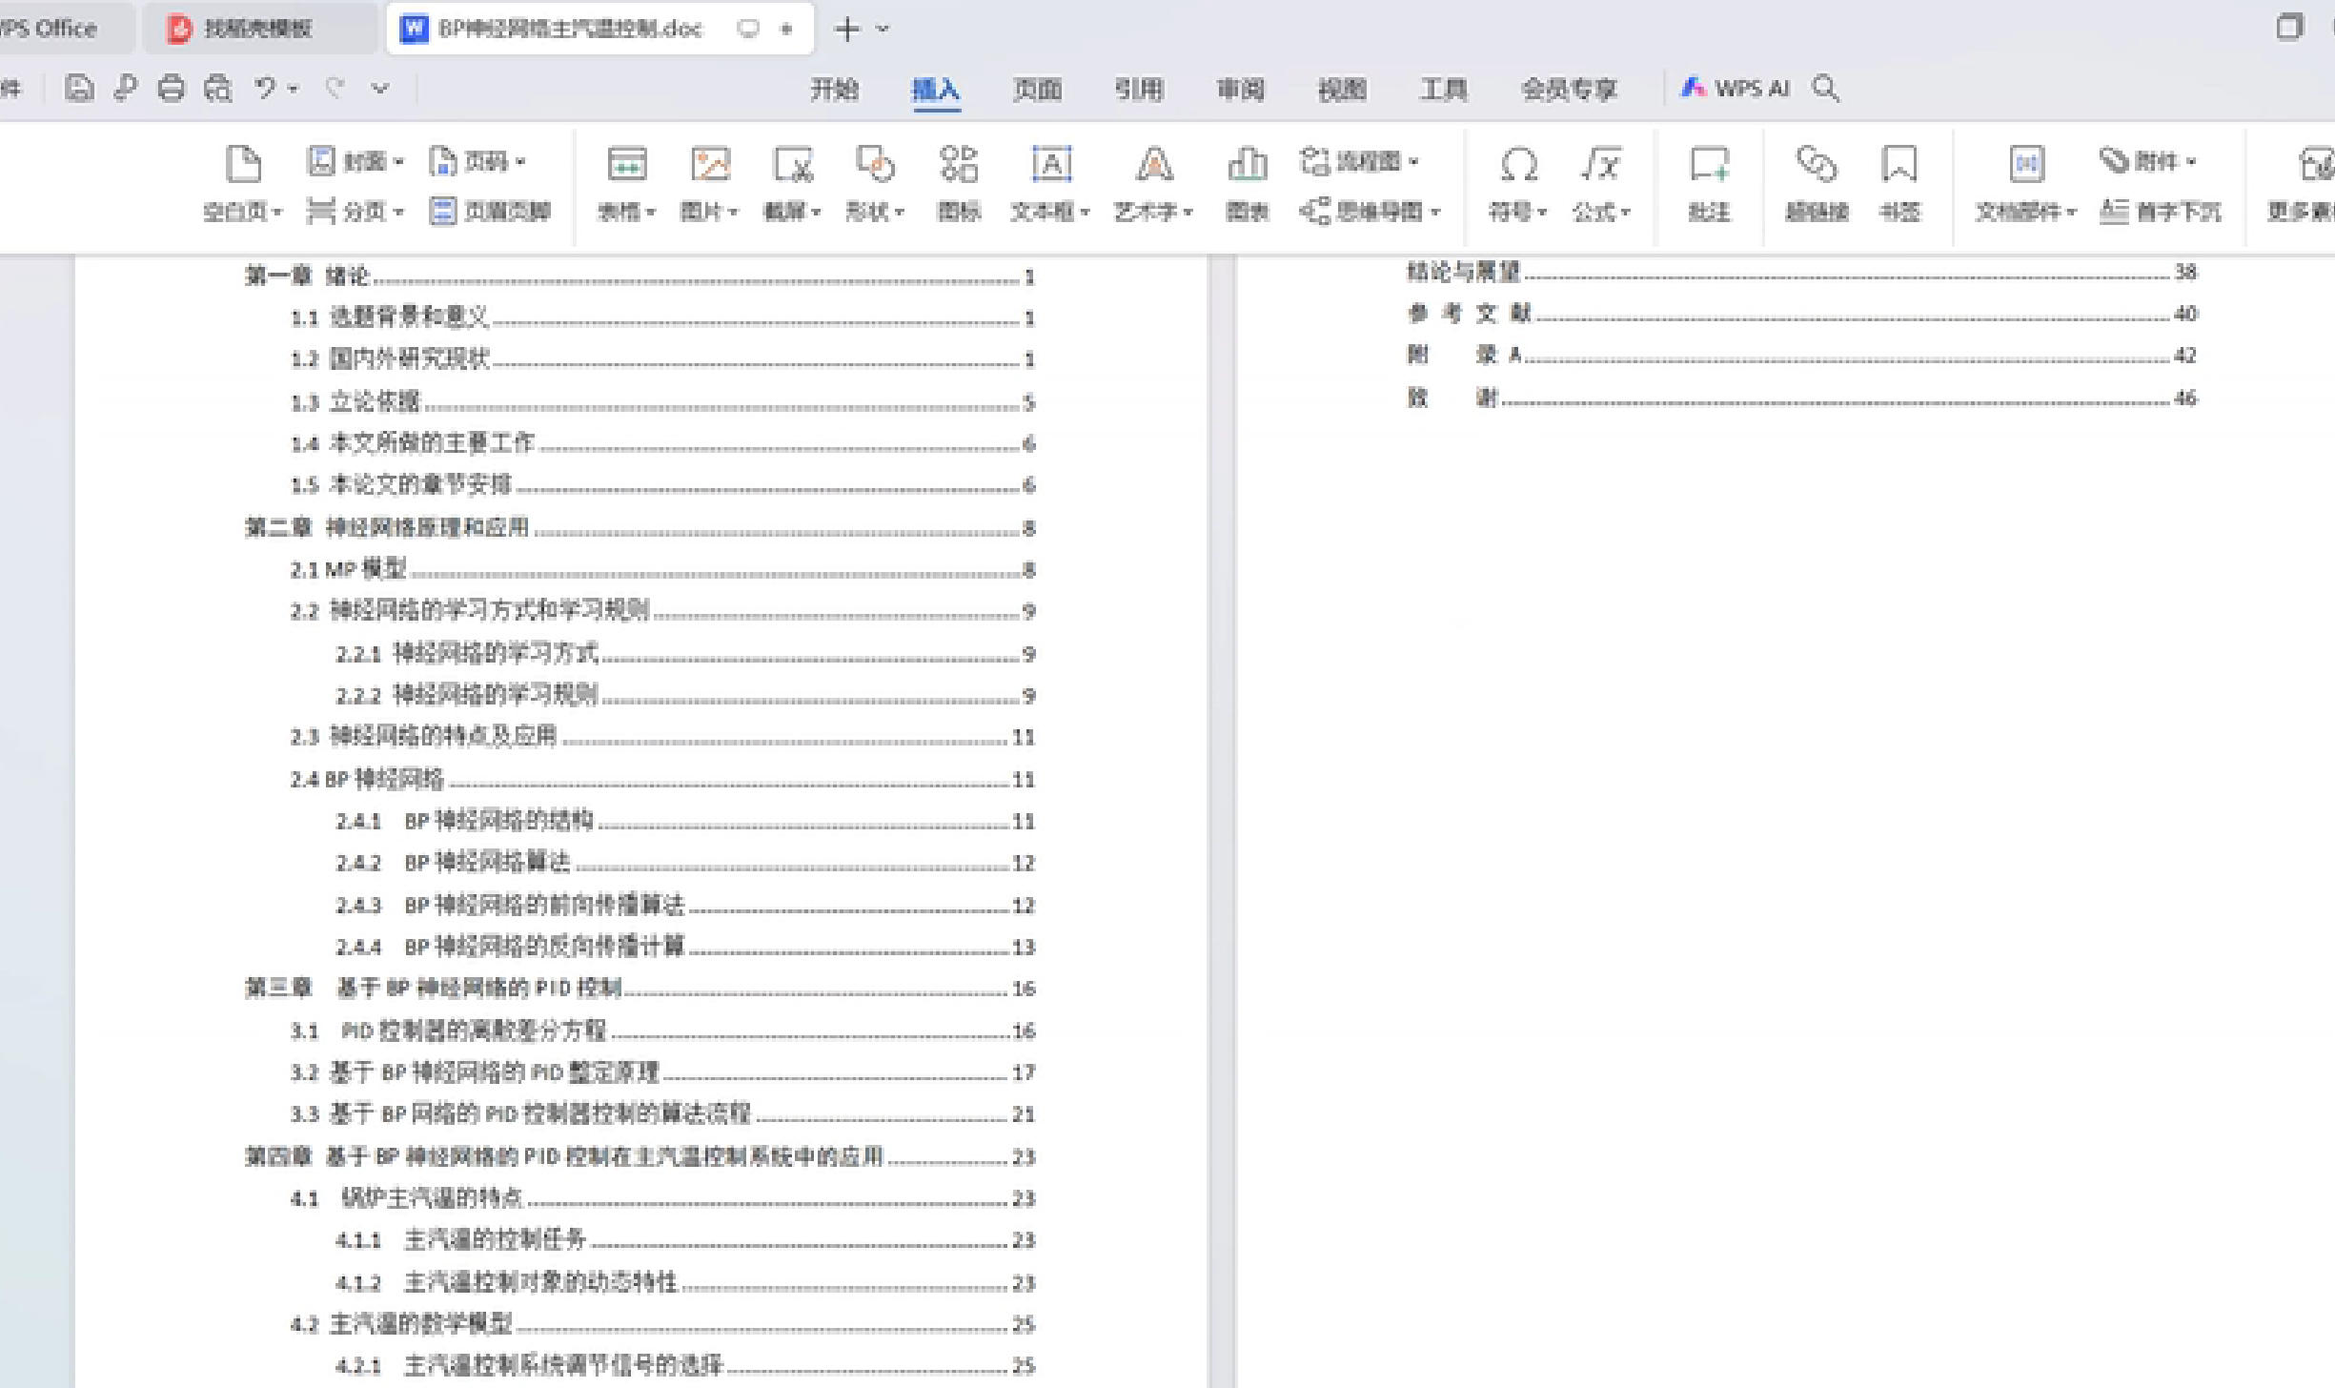
Task: Open the undo history dropdown arrow
Action: (294, 89)
